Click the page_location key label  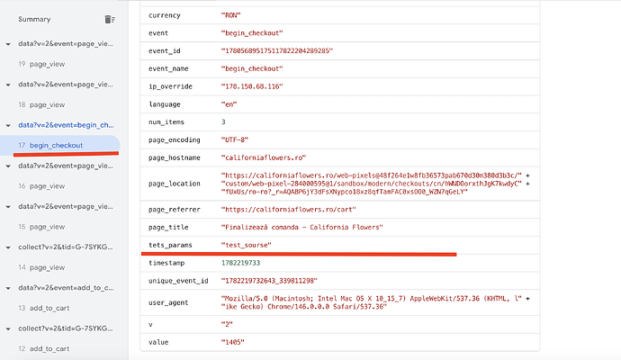[x=175, y=184]
